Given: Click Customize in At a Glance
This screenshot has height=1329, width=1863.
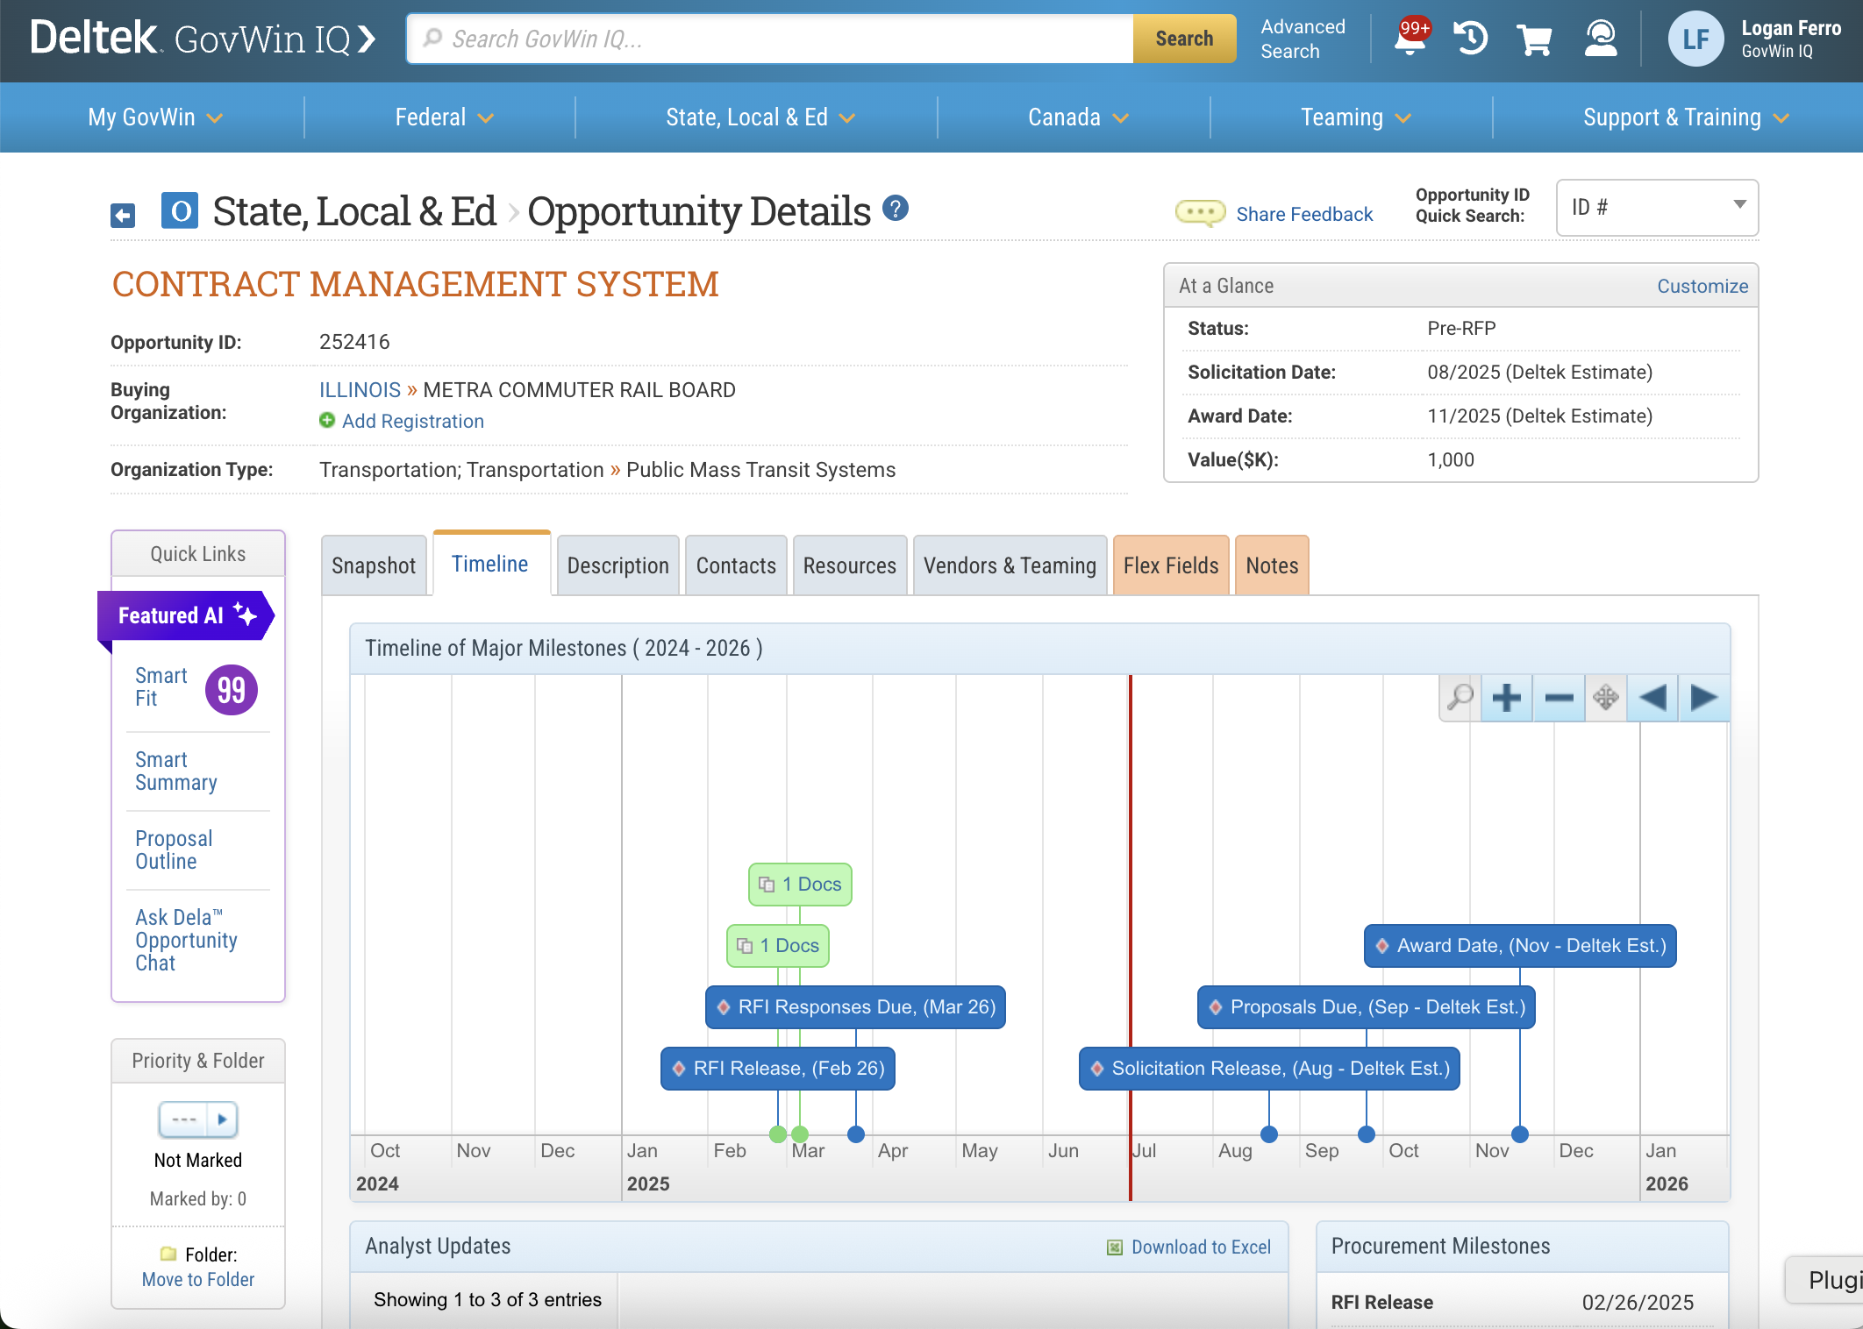Looking at the screenshot, I should [1702, 286].
